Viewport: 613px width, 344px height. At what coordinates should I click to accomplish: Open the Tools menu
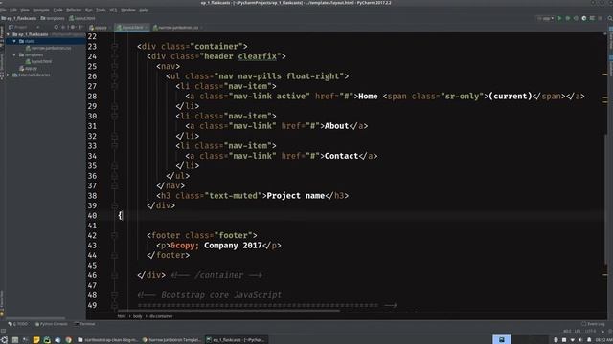coord(101,10)
